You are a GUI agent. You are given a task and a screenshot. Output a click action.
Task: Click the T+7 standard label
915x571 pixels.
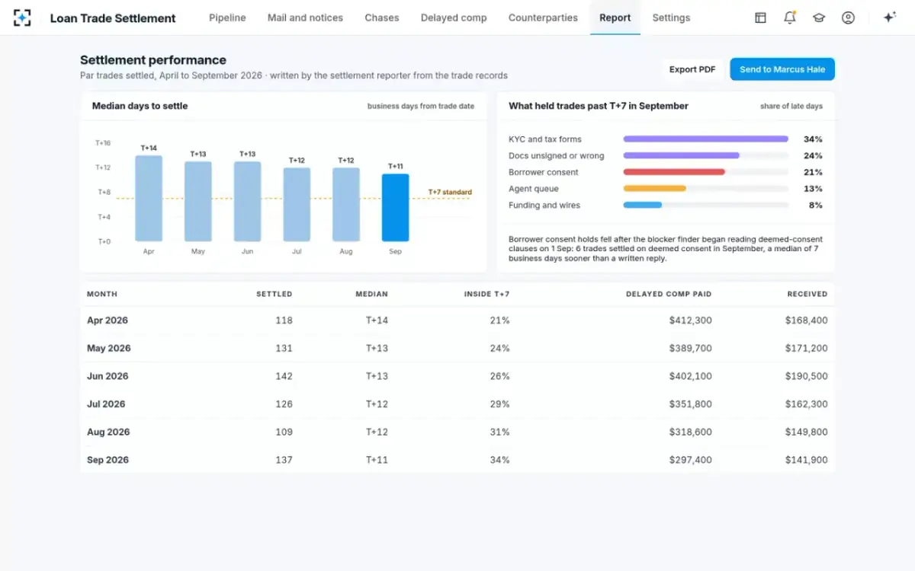[x=450, y=192]
